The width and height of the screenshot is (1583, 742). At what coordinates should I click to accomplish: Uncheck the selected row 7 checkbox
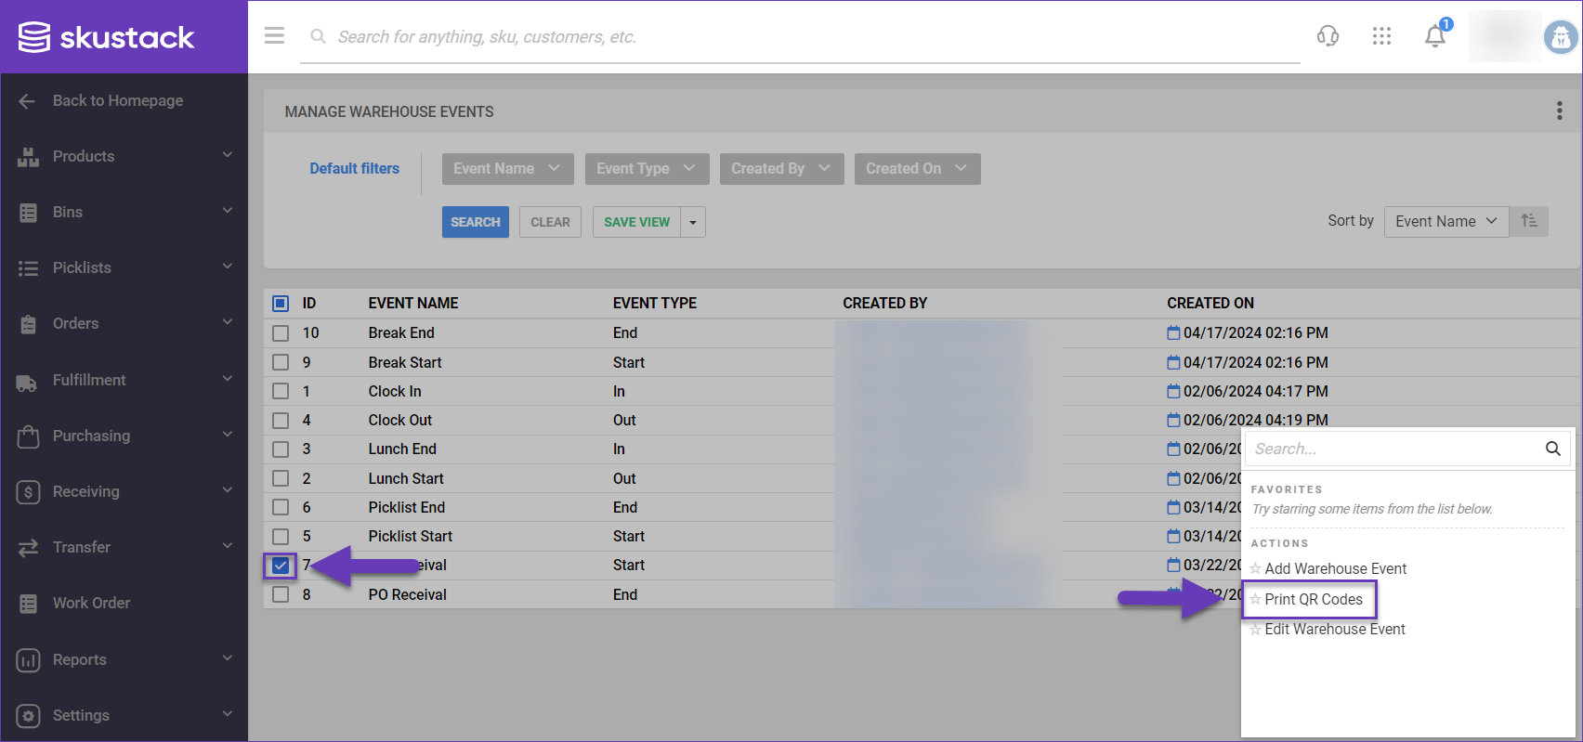(281, 566)
